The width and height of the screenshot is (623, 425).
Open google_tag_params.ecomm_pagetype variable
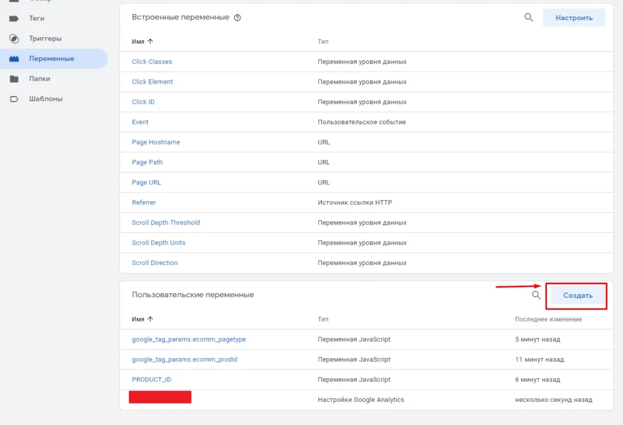coord(189,339)
